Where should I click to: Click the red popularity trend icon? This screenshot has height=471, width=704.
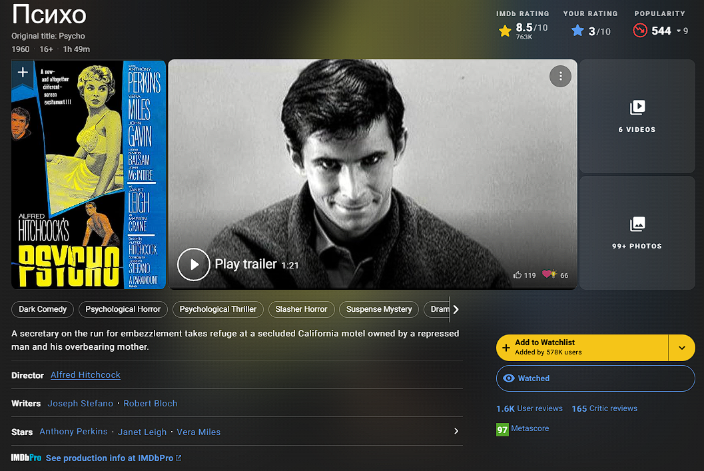pyautogui.click(x=640, y=31)
